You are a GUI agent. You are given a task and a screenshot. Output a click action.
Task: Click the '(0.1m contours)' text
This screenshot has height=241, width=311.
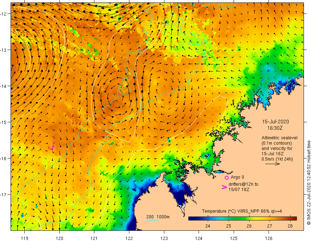pos(277,143)
